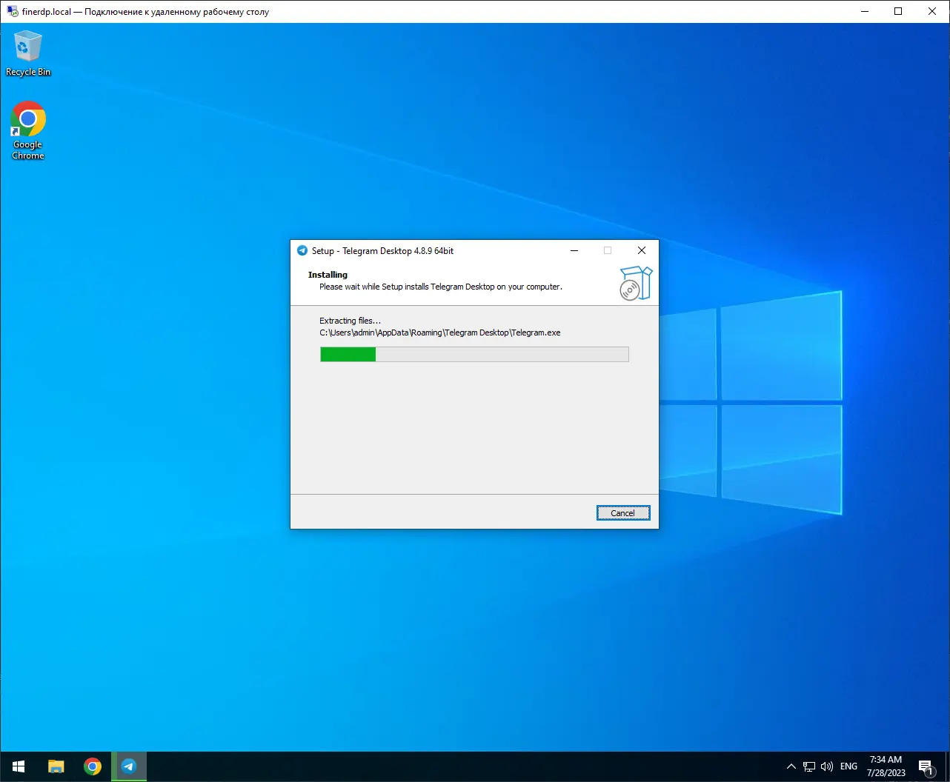Click the Show desktop strip on the taskbar
Image resolution: width=950 pixels, height=782 pixels.
(x=947, y=766)
